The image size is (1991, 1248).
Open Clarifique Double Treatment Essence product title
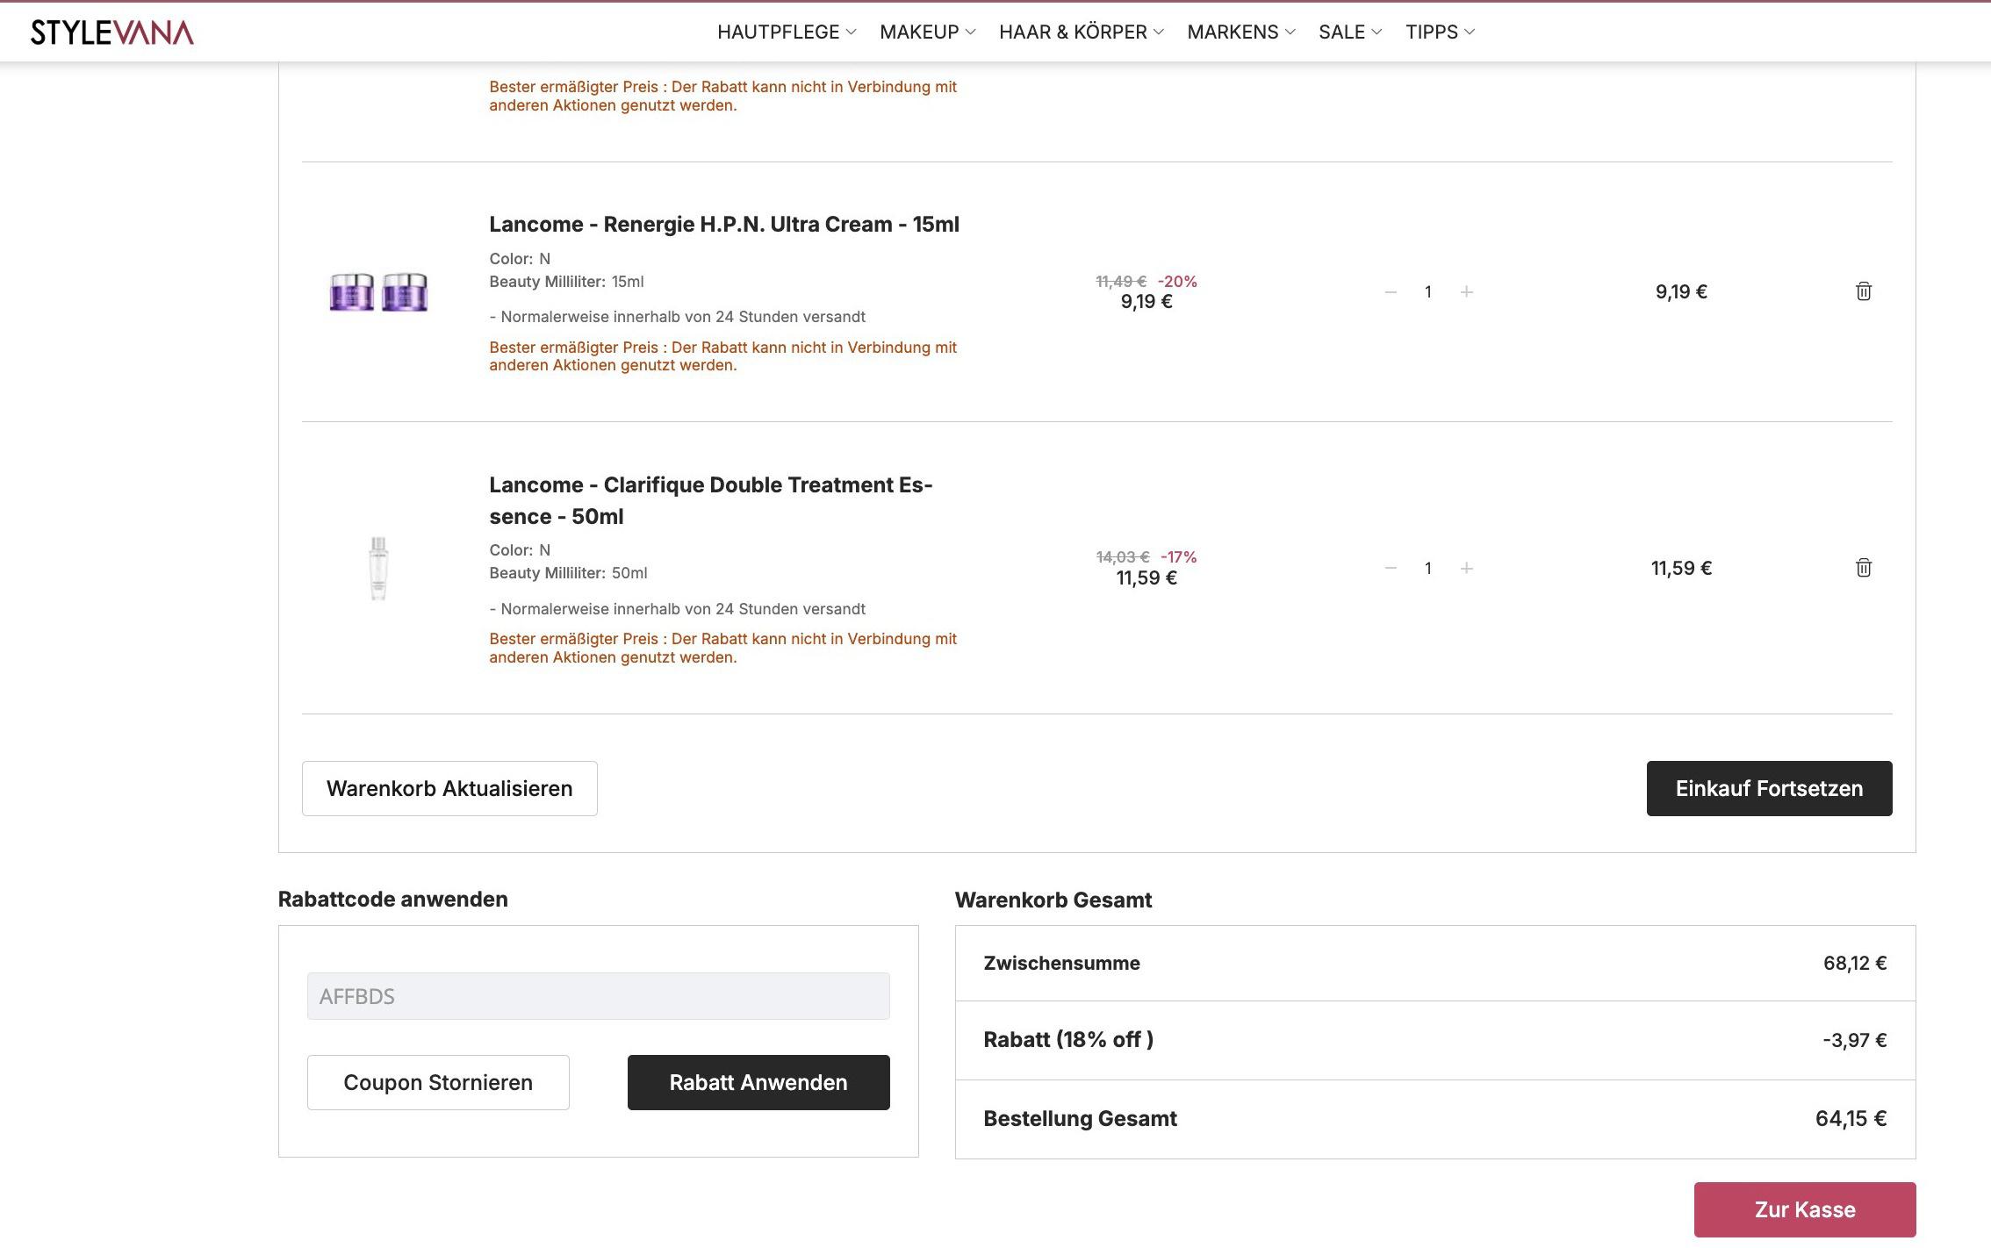711,500
